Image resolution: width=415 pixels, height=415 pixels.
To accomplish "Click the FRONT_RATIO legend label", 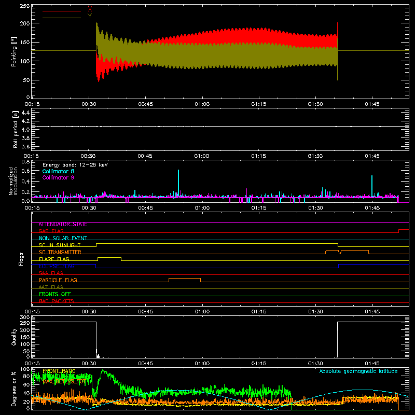I will coord(59,371).
